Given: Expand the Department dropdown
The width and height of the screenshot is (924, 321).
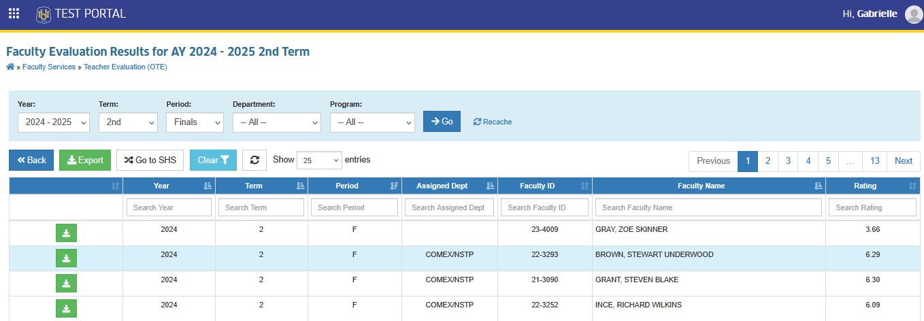Looking at the screenshot, I should [x=276, y=122].
